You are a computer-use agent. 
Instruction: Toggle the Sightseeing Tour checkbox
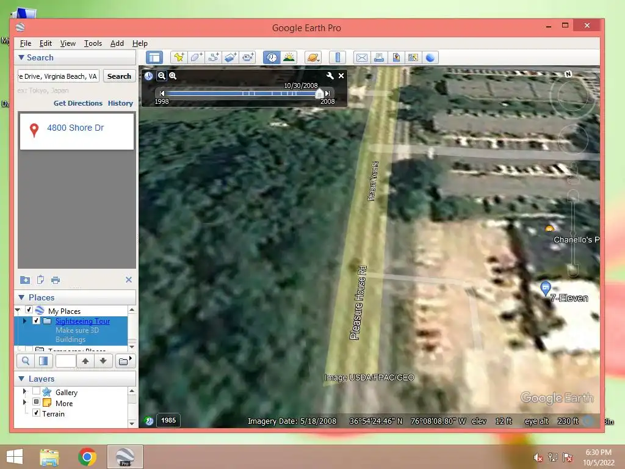tap(36, 321)
